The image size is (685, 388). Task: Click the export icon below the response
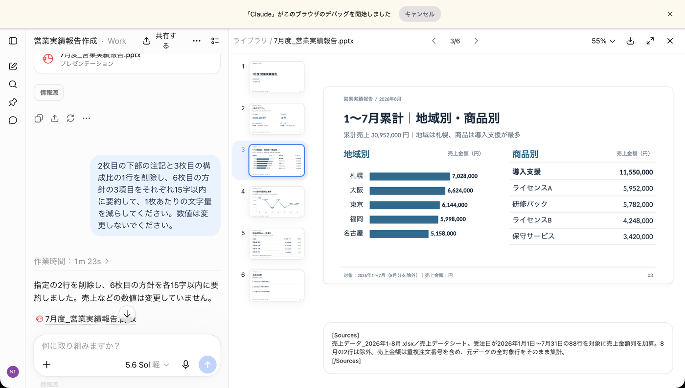point(55,118)
